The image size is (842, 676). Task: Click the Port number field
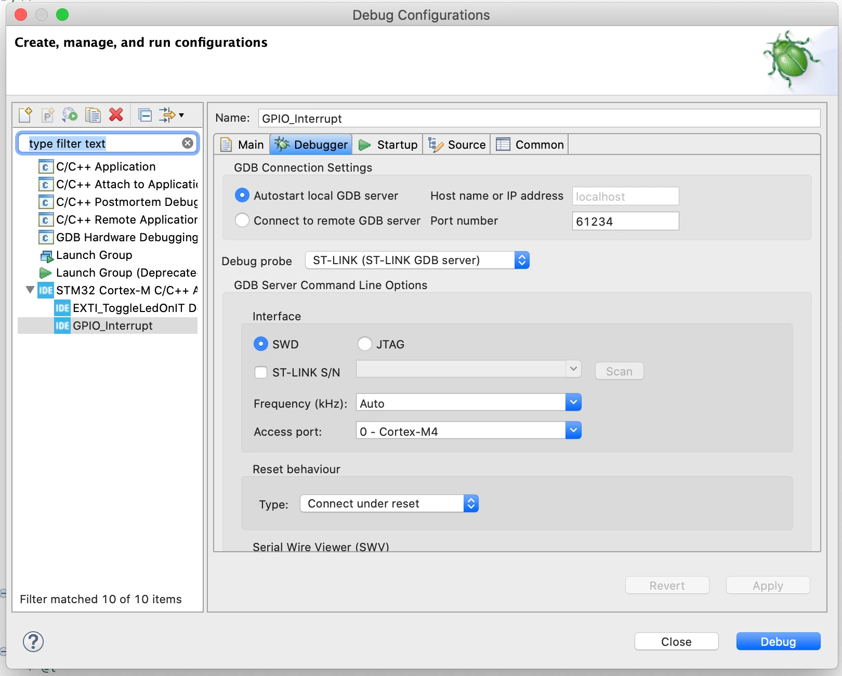pyautogui.click(x=625, y=221)
